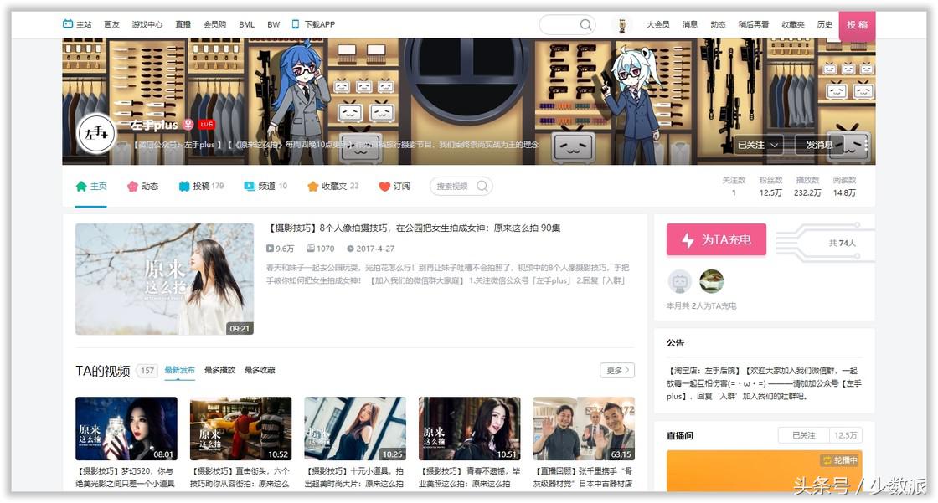The width and height of the screenshot is (938, 503).
Task: Open the user avatar in the top bar
Action: pyautogui.click(x=622, y=25)
